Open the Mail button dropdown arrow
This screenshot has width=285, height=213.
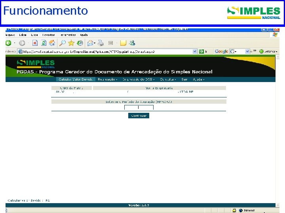[x=95, y=43]
